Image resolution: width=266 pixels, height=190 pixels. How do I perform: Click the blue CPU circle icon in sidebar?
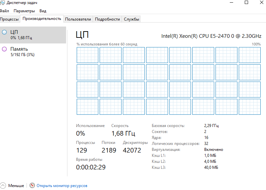click(x=4, y=32)
